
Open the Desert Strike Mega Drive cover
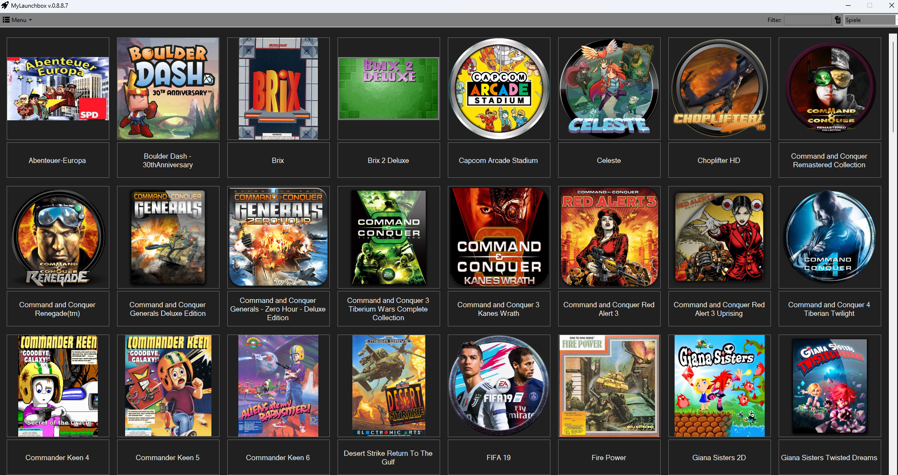[389, 386]
